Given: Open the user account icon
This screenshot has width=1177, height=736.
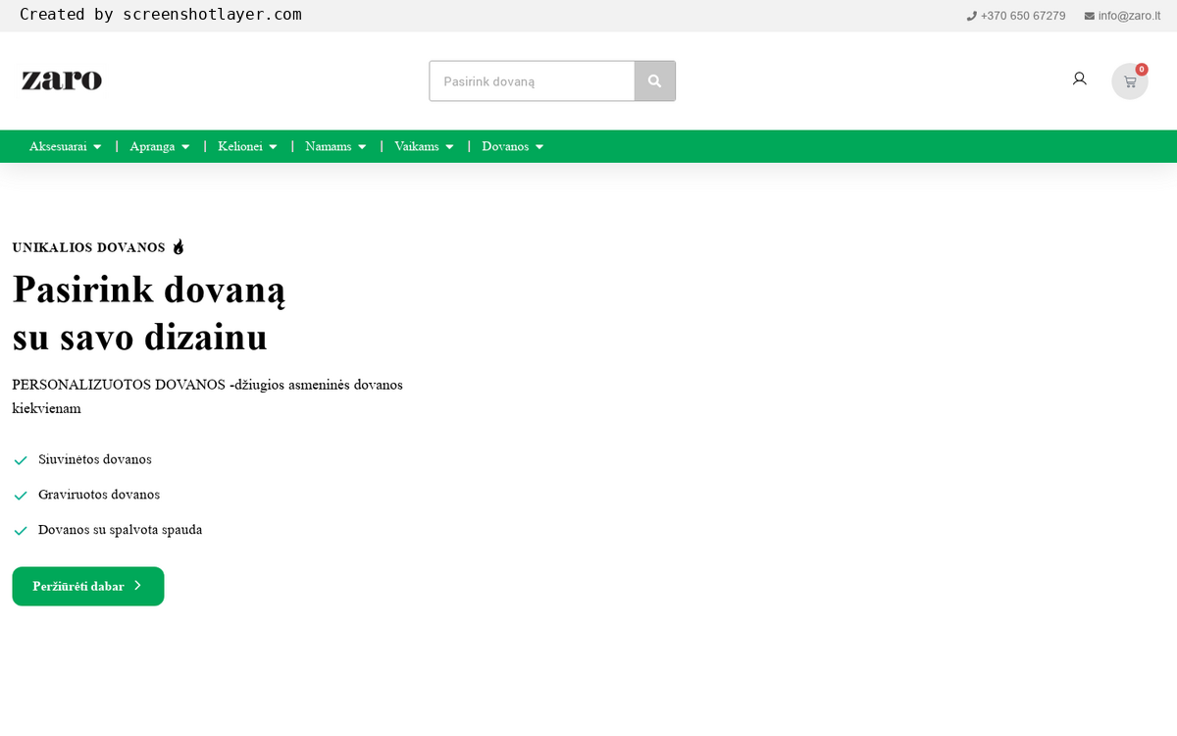Looking at the screenshot, I should point(1079,79).
